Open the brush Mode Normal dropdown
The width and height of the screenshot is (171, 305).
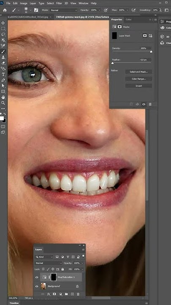click(64, 10)
